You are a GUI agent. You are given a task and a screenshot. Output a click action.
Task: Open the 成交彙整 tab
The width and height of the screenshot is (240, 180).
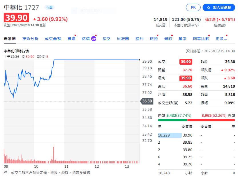(x=53, y=39)
